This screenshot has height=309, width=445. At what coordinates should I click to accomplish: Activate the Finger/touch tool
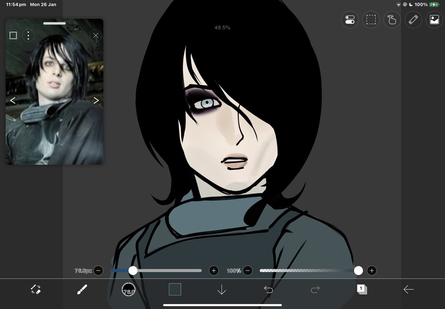pos(392,20)
